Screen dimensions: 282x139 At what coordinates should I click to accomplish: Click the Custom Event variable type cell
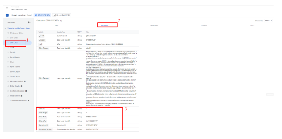pos(61,36)
